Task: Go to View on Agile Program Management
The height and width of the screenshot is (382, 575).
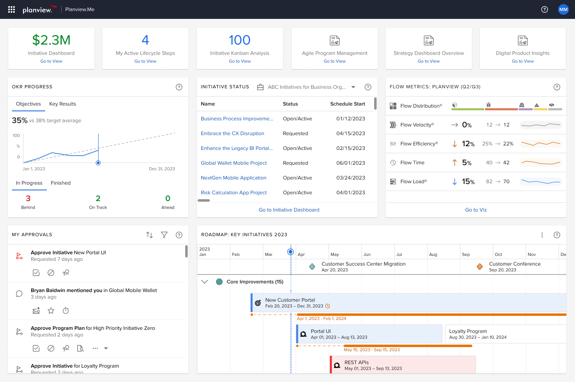Action: [335, 61]
